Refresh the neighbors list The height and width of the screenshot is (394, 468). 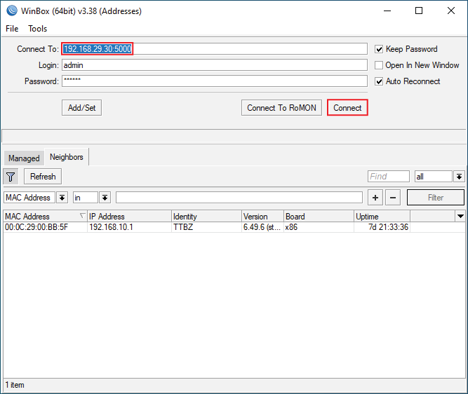(x=43, y=177)
